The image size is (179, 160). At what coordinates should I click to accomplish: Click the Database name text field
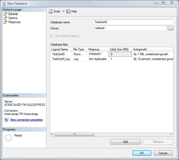tap(133, 22)
